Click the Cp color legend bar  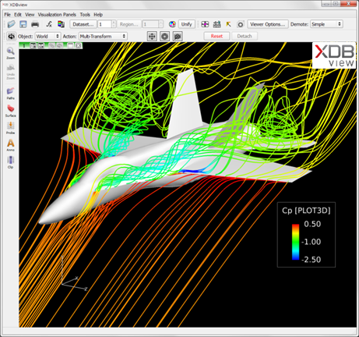point(295,242)
